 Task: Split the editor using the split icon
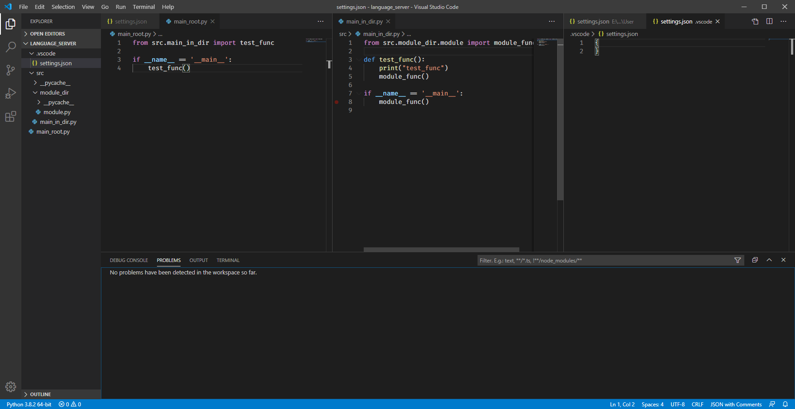tap(770, 21)
